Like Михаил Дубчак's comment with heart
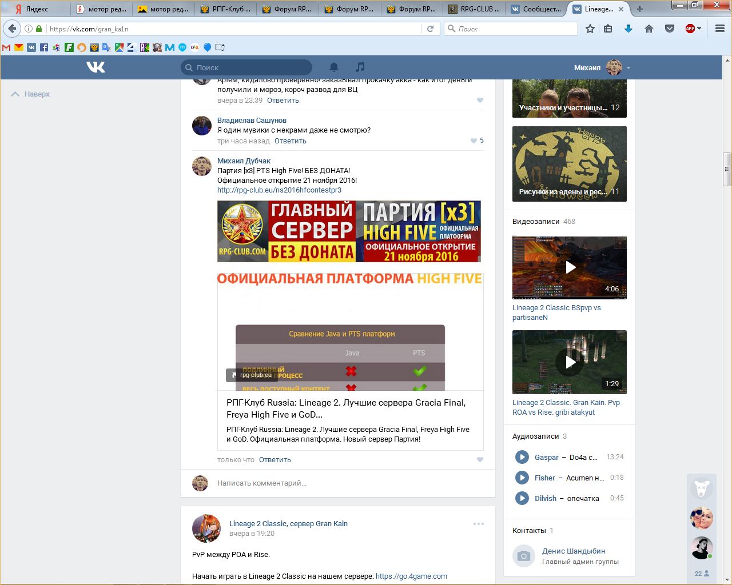732x585 pixels. click(480, 460)
